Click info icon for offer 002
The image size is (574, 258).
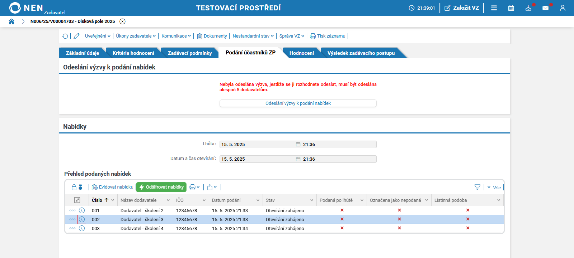pos(82,219)
